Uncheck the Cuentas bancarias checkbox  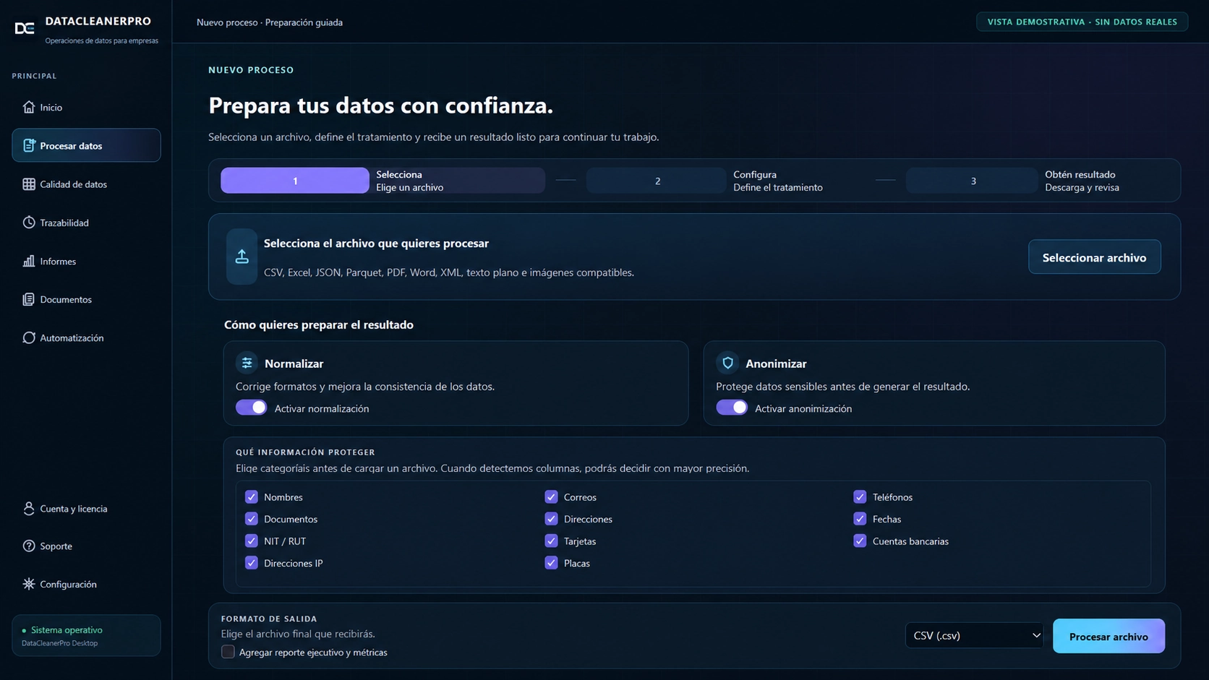tap(860, 541)
